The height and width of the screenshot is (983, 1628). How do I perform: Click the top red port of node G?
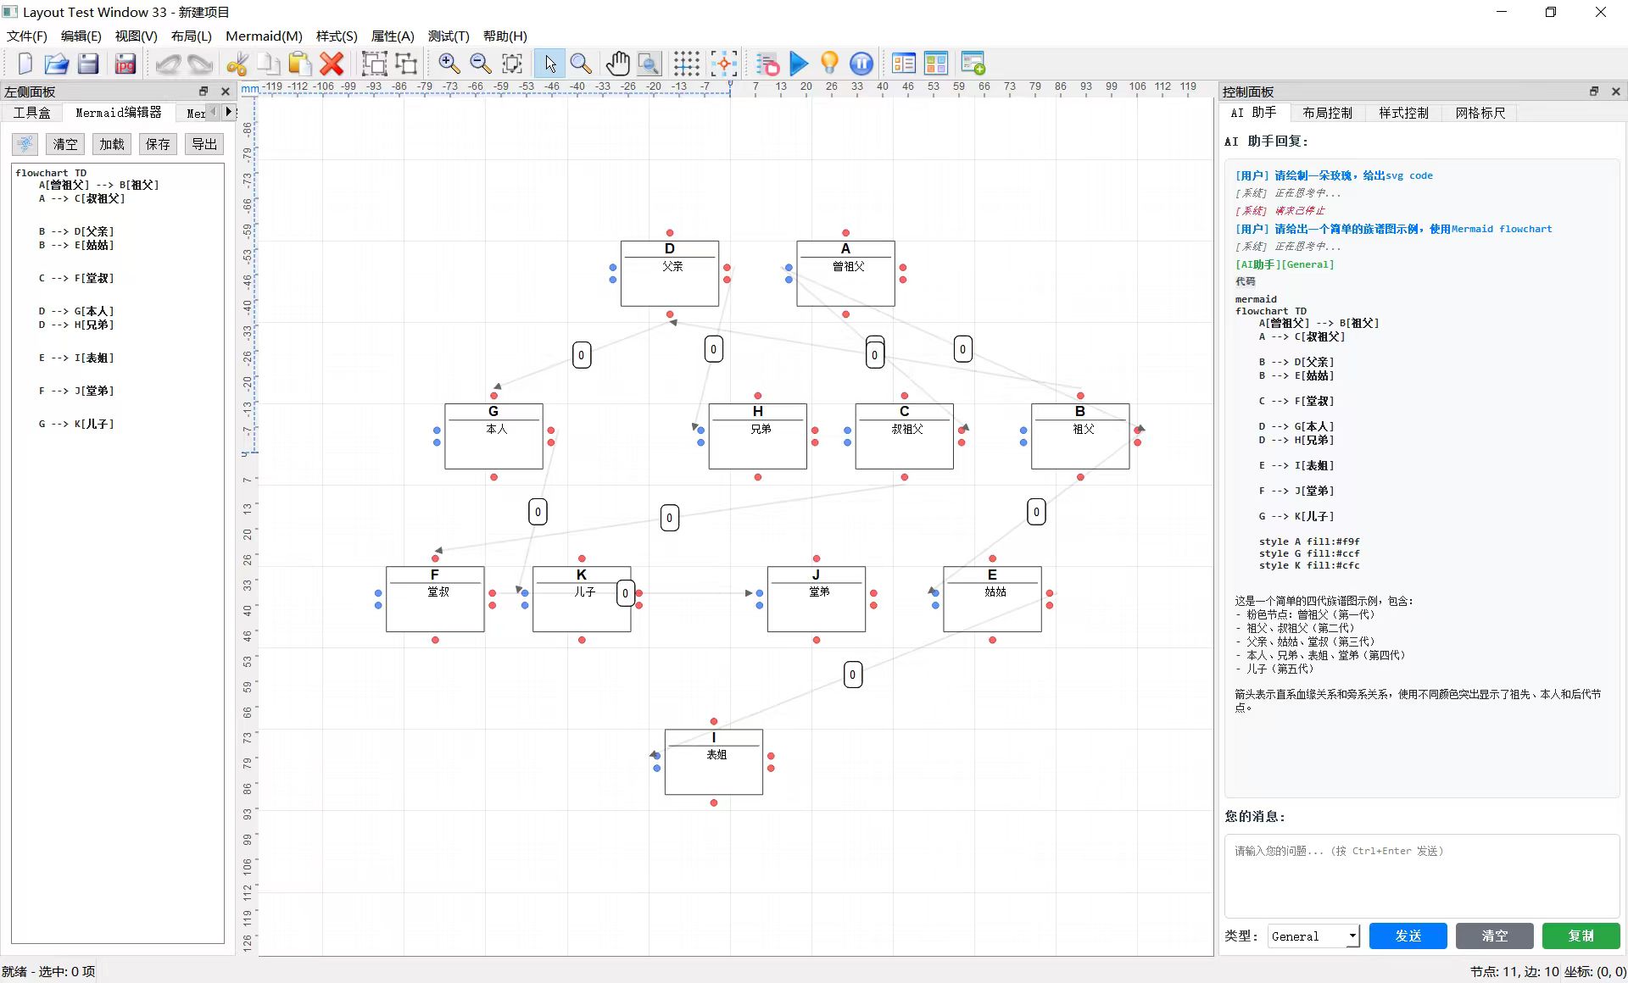point(494,396)
